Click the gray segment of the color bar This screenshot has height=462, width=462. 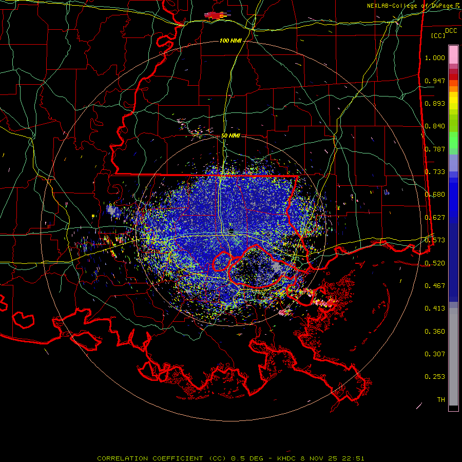click(x=453, y=357)
